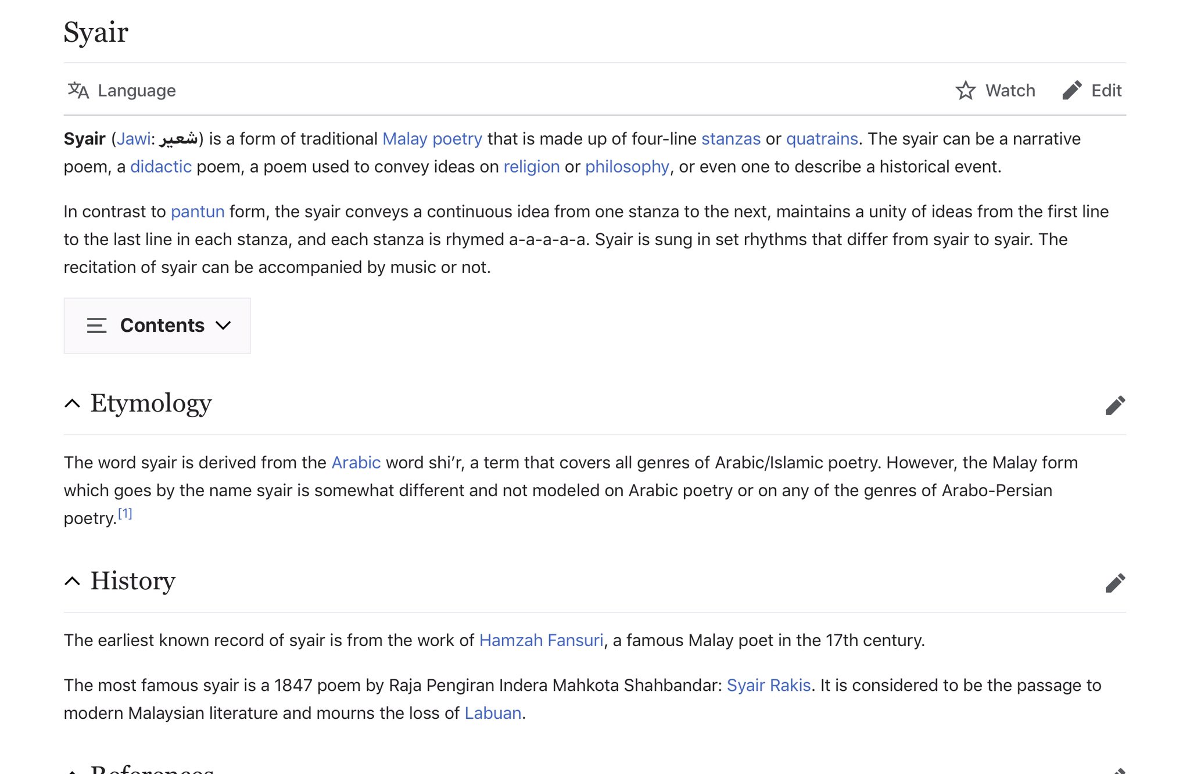Open the Syair Rakis link

point(768,685)
